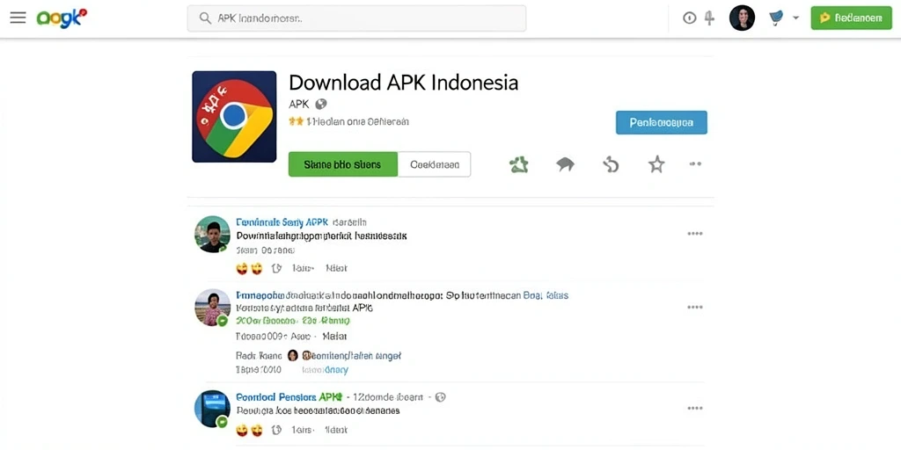Click the green text line under 'APK' in the middle post

[x=292, y=320]
